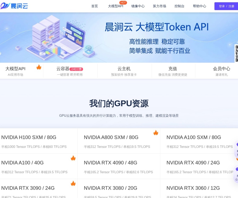Select the 云主机 tile
Viewport: 238px width, 198px height.
coord(124,71)
